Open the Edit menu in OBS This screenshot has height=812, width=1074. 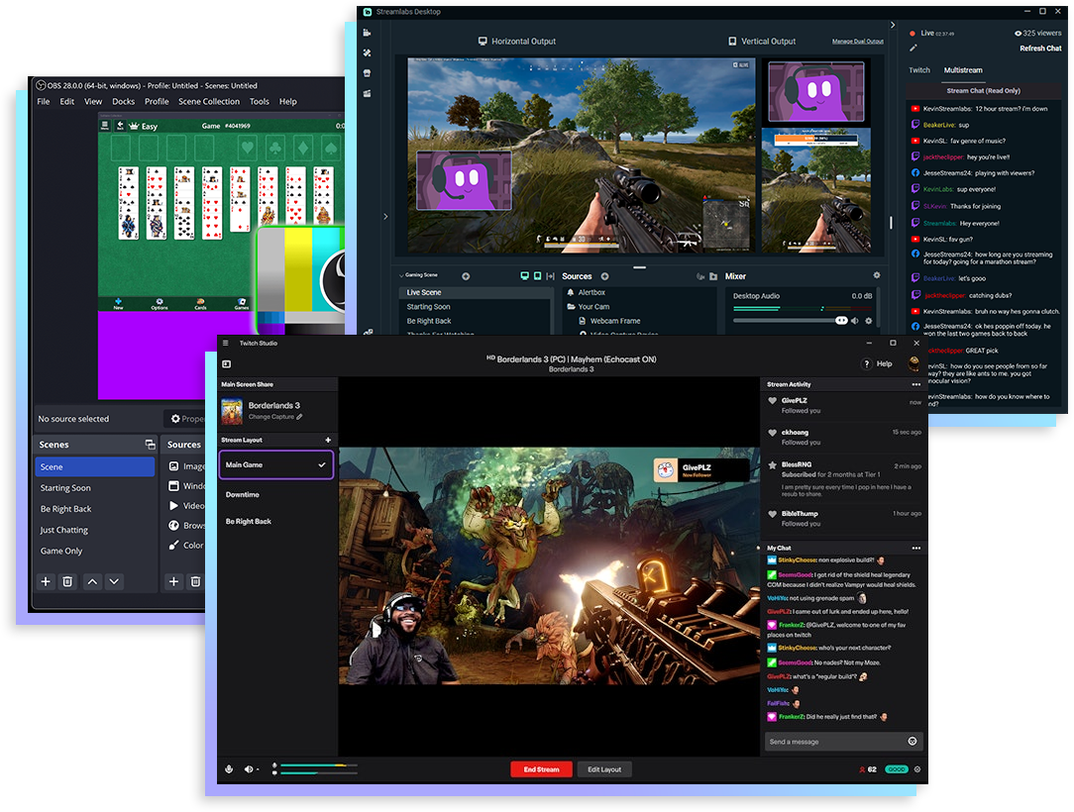67,101
